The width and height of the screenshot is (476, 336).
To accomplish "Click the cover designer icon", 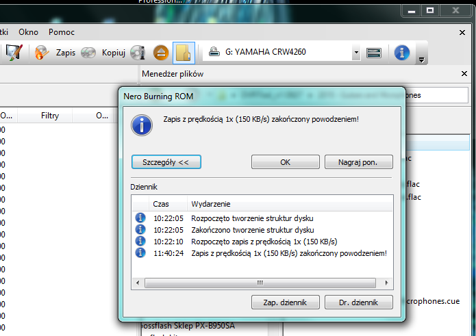I will (14, 53).
